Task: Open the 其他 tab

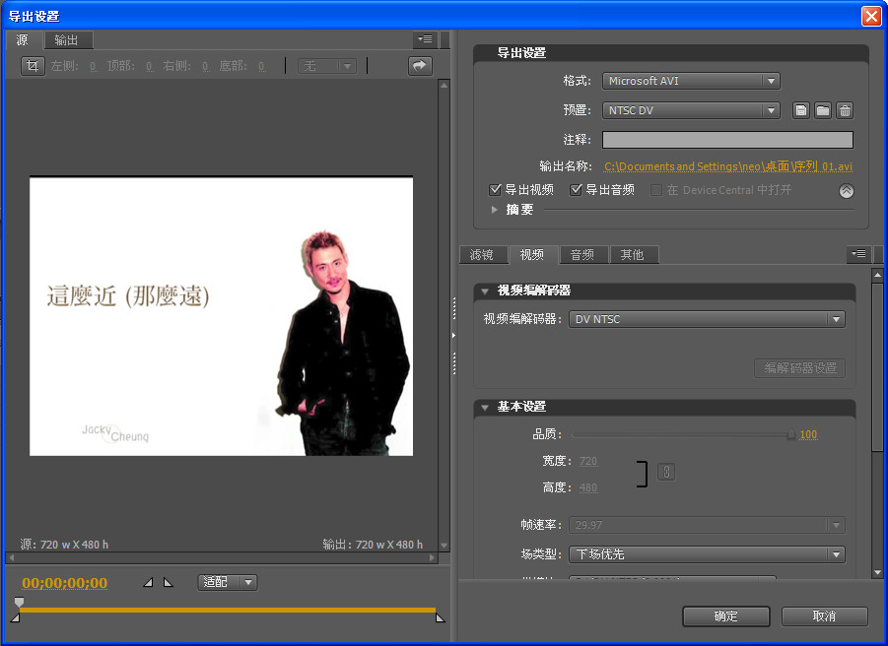Action: pos(633,255)
